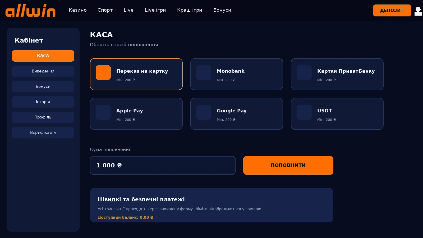Open Виведення in the cabinet sidebar

(x=43, y=71)
